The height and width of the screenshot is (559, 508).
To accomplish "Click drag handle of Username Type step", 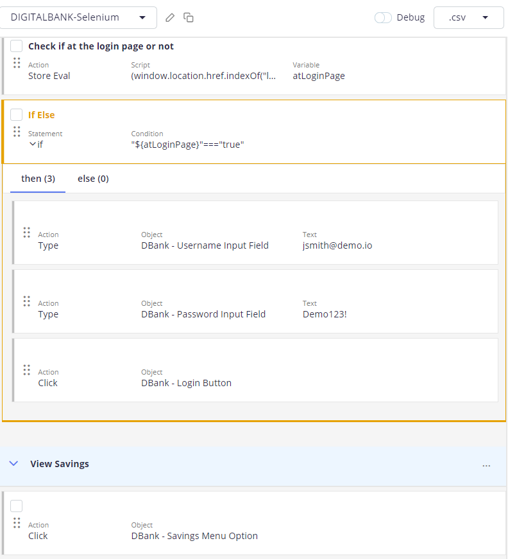I will (27, 233).
